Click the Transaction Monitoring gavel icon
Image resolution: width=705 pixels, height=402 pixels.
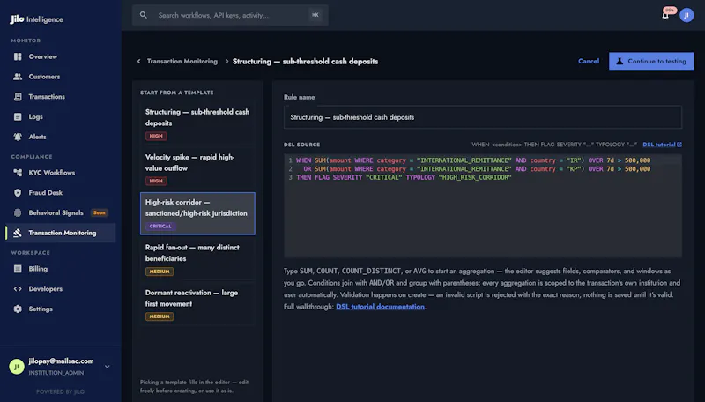[18, 233]
